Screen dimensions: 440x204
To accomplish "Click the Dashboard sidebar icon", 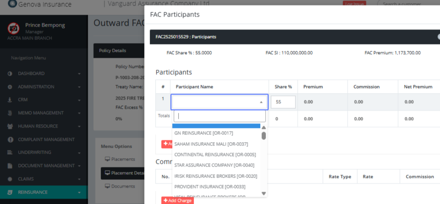I will click(10, 74).
